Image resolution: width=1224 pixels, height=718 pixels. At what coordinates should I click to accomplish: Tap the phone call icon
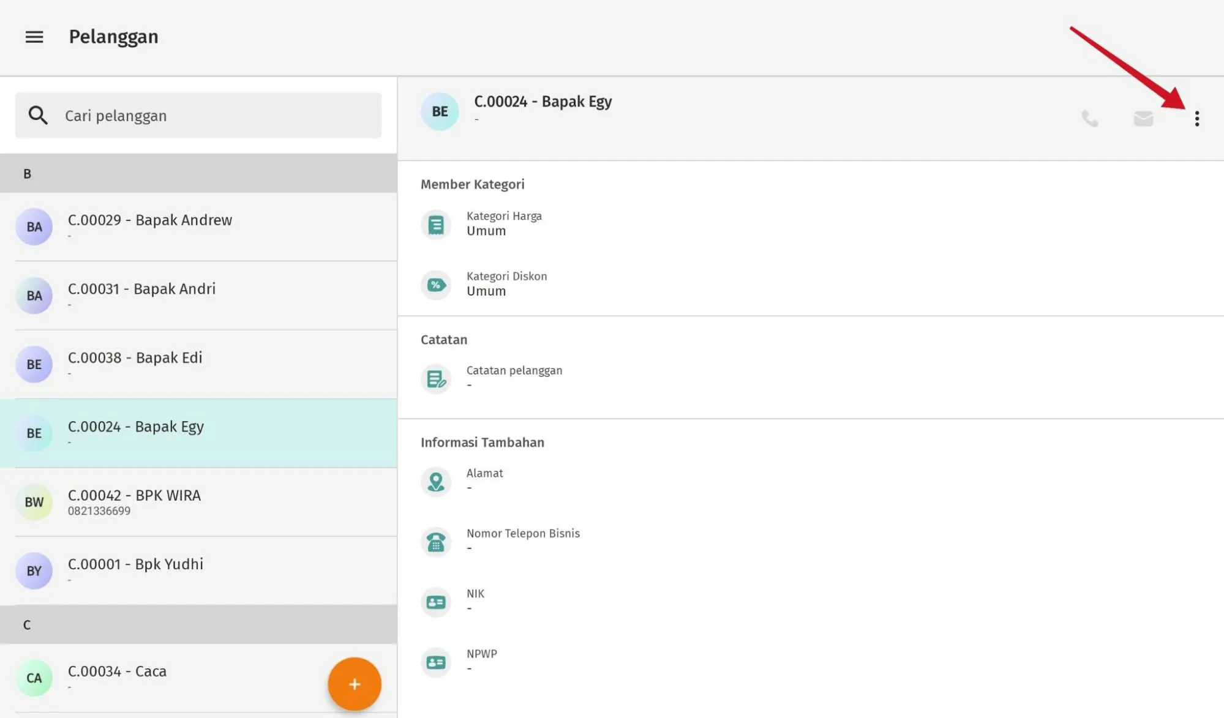[x=1090, y=119]
